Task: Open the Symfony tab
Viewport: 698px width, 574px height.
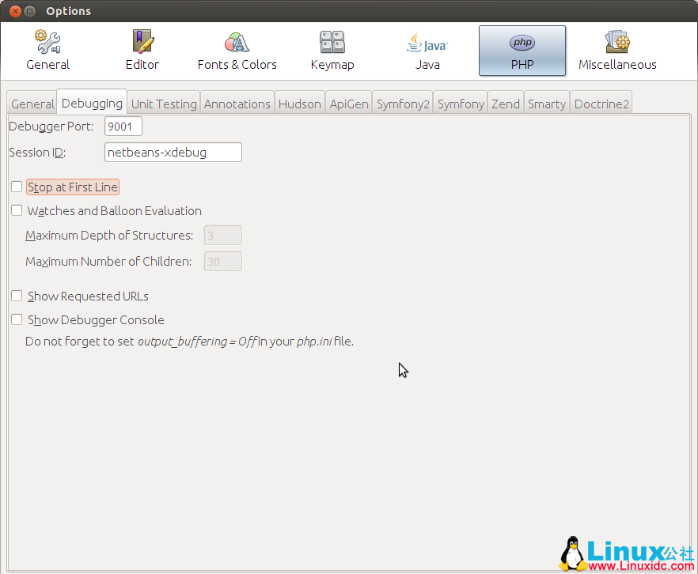Action: pyautogui.click(x=461, y=104)
